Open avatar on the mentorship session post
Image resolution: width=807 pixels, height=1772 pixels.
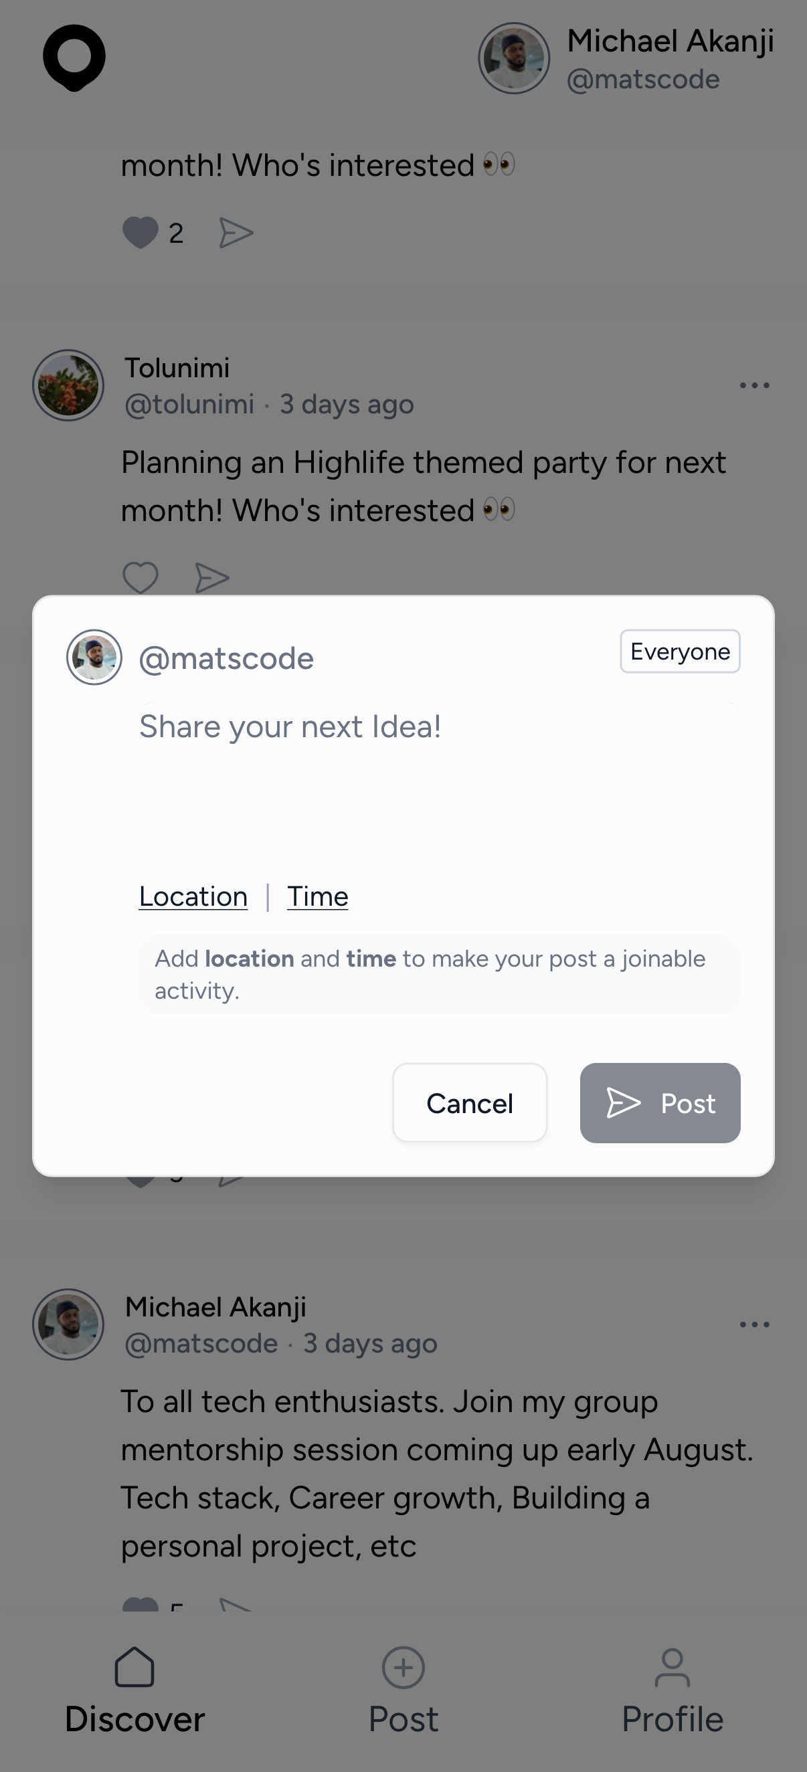[68, 1324]
